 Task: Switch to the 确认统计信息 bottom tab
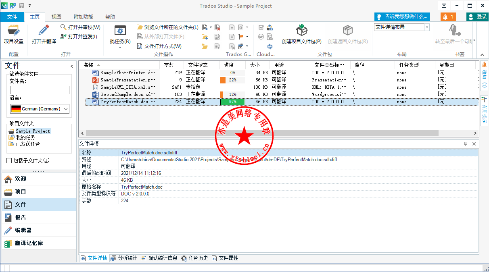(x=159, y=258)
